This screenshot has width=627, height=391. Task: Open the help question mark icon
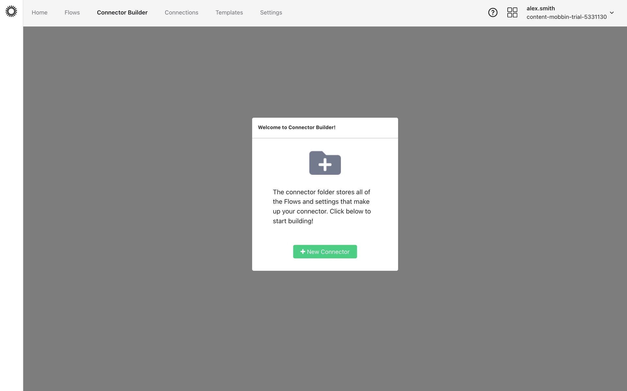click(492, 12)
